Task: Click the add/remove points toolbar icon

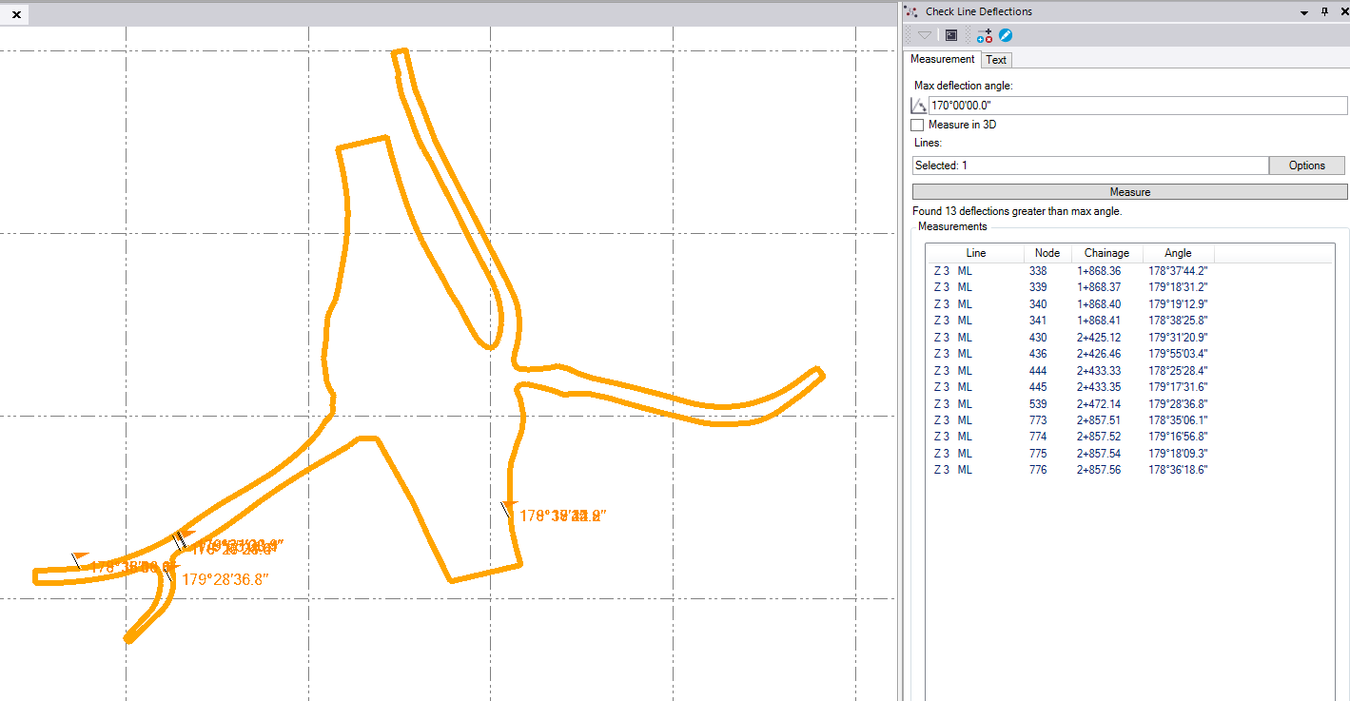Action: 985,35
